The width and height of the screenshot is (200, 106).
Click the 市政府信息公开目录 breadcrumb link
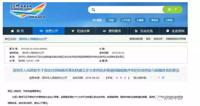[x=176, y=39]
